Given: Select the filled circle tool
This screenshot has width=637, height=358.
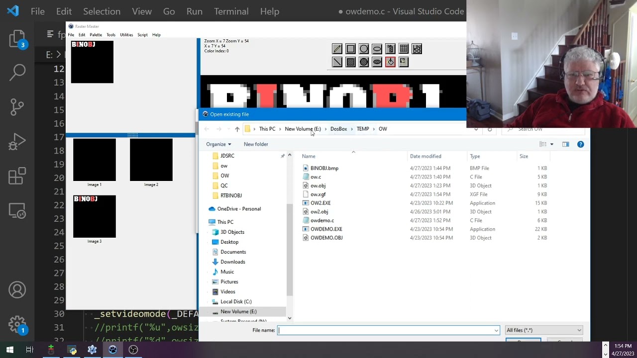Looking at the screenshot, I should pyautogui.click(x=364, y=62).
